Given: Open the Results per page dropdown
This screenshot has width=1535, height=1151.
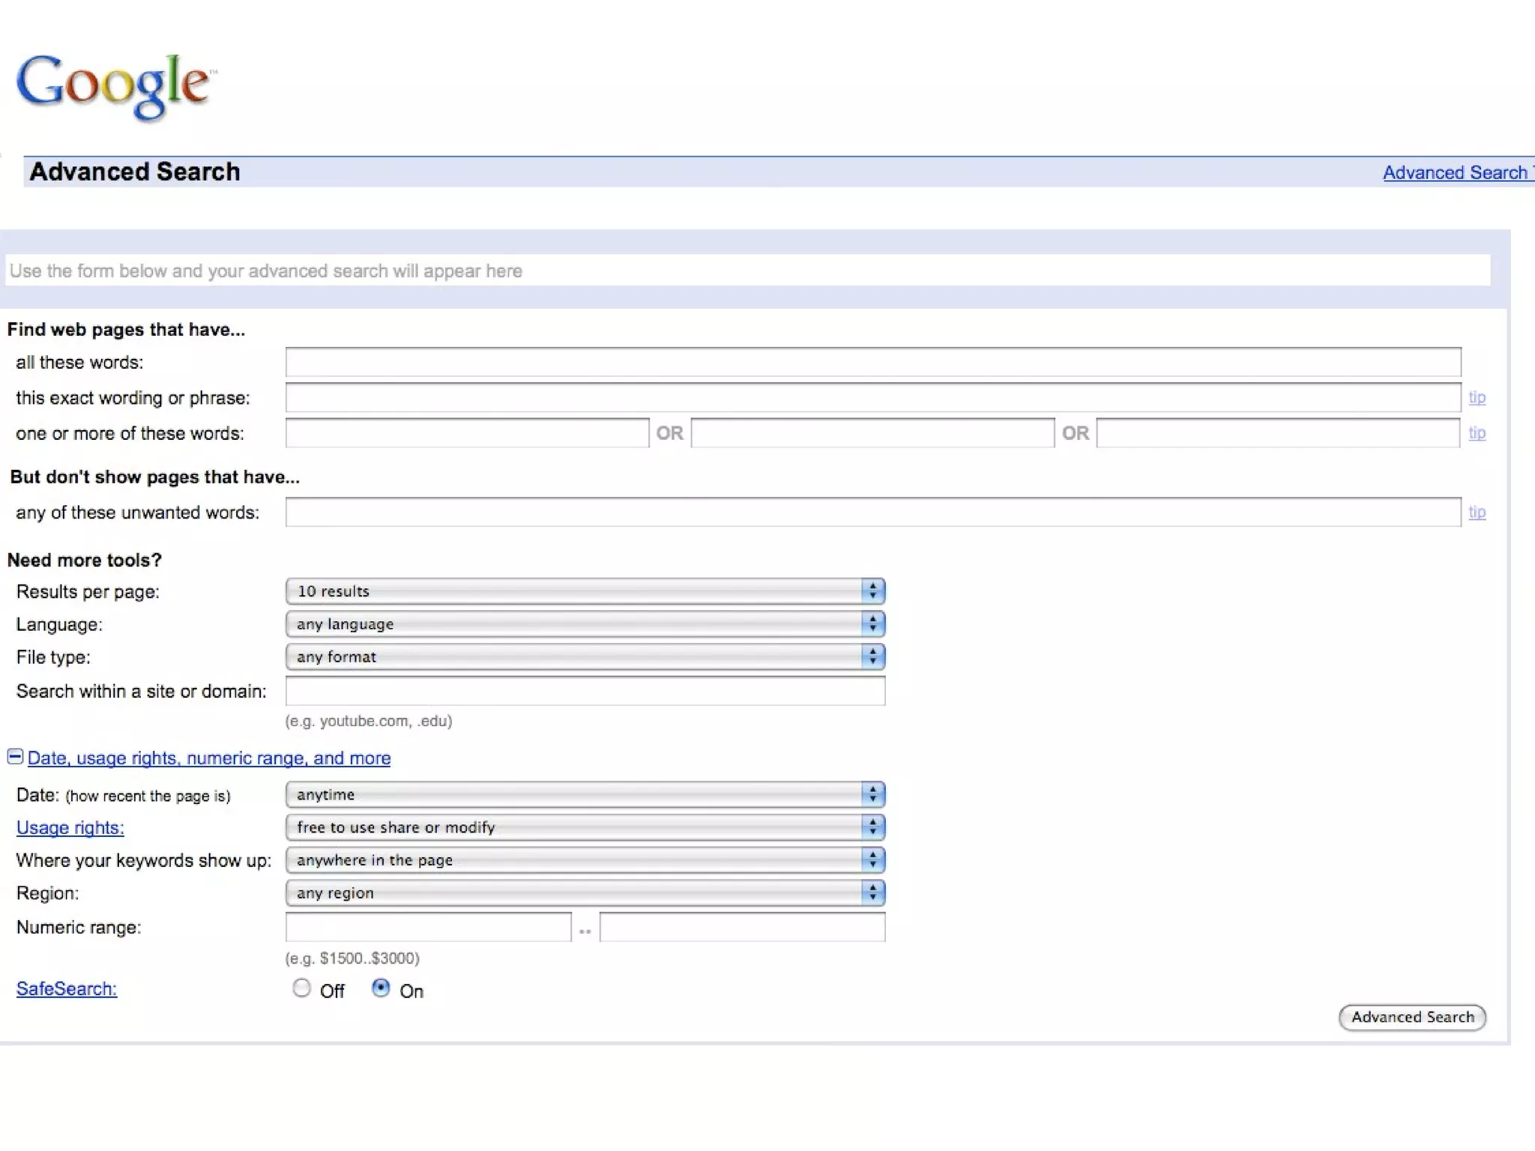Looking at the screenshot, I should coord(585,591).
